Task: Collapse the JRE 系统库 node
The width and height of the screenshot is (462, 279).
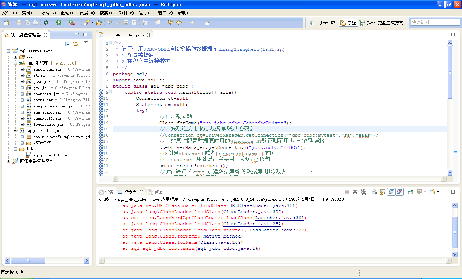Action: 16,63
